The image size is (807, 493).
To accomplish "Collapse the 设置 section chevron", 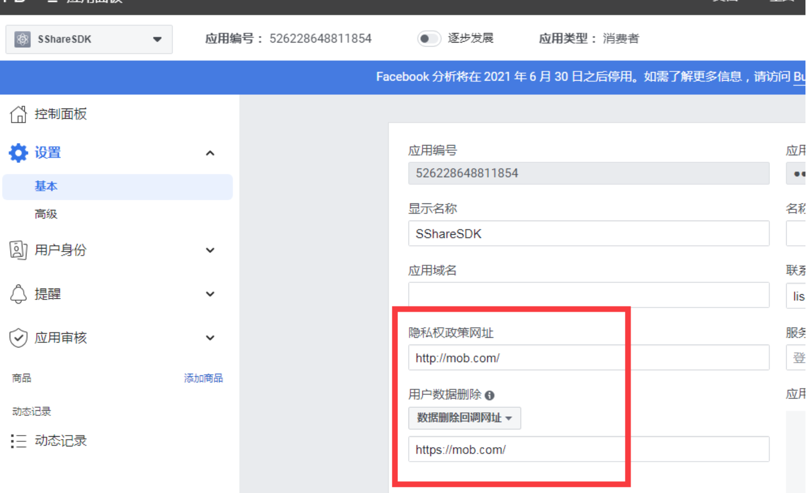I will coord(210,153).
